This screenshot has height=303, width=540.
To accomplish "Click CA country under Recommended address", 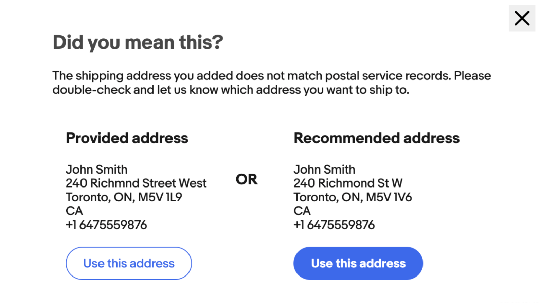I will 302,211.
